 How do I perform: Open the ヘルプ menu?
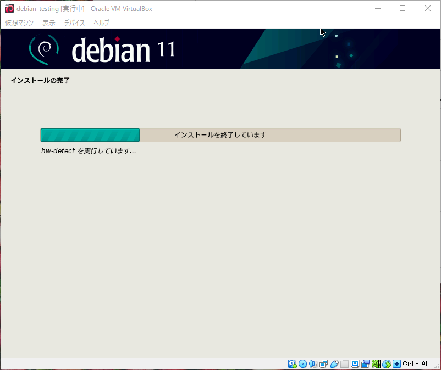[101, 23]
